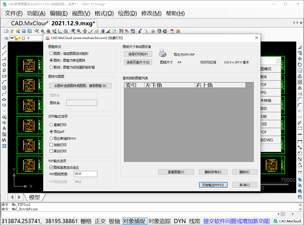The width and height of the screenshot is (304, 225).
Task: Select the 导出单独的DWG radio option
Action: click(x=63, y=138)
